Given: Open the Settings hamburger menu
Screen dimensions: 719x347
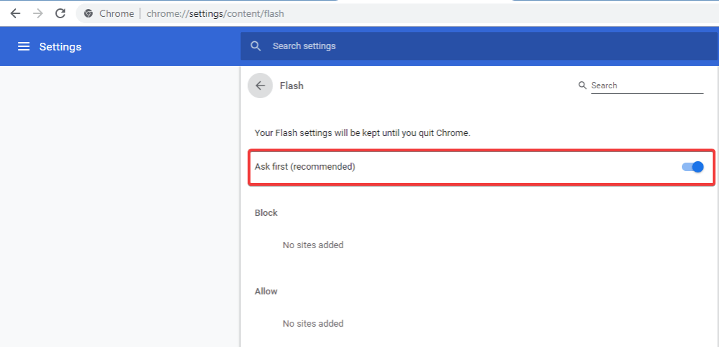Looking at the screenshot, I should click(24, 46).
